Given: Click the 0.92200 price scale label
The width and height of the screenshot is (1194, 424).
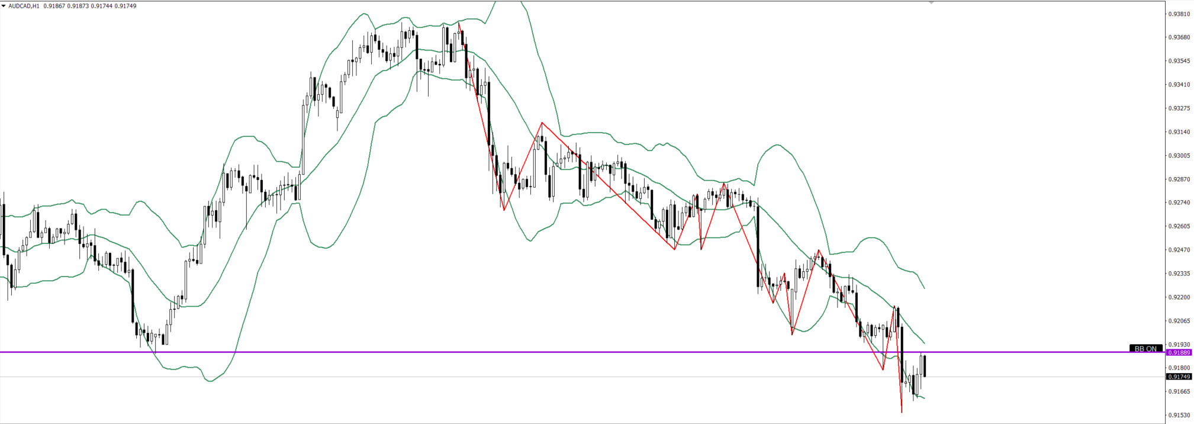Looking at the screenshot, I should [1178, 297].
